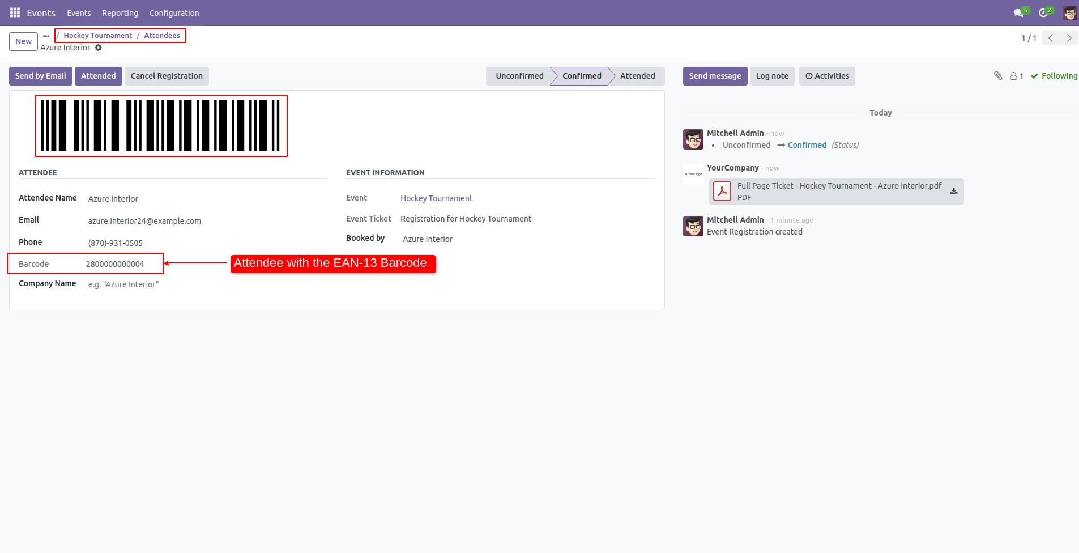The image size is (1079, 553).
Task: Open the followers icon showing 1
Action: pos(1017,76)
